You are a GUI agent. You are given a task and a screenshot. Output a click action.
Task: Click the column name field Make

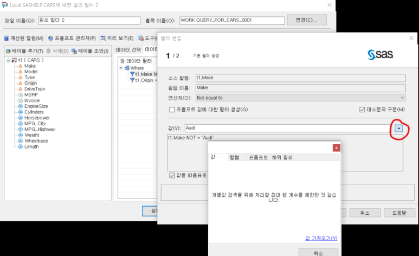301,88
